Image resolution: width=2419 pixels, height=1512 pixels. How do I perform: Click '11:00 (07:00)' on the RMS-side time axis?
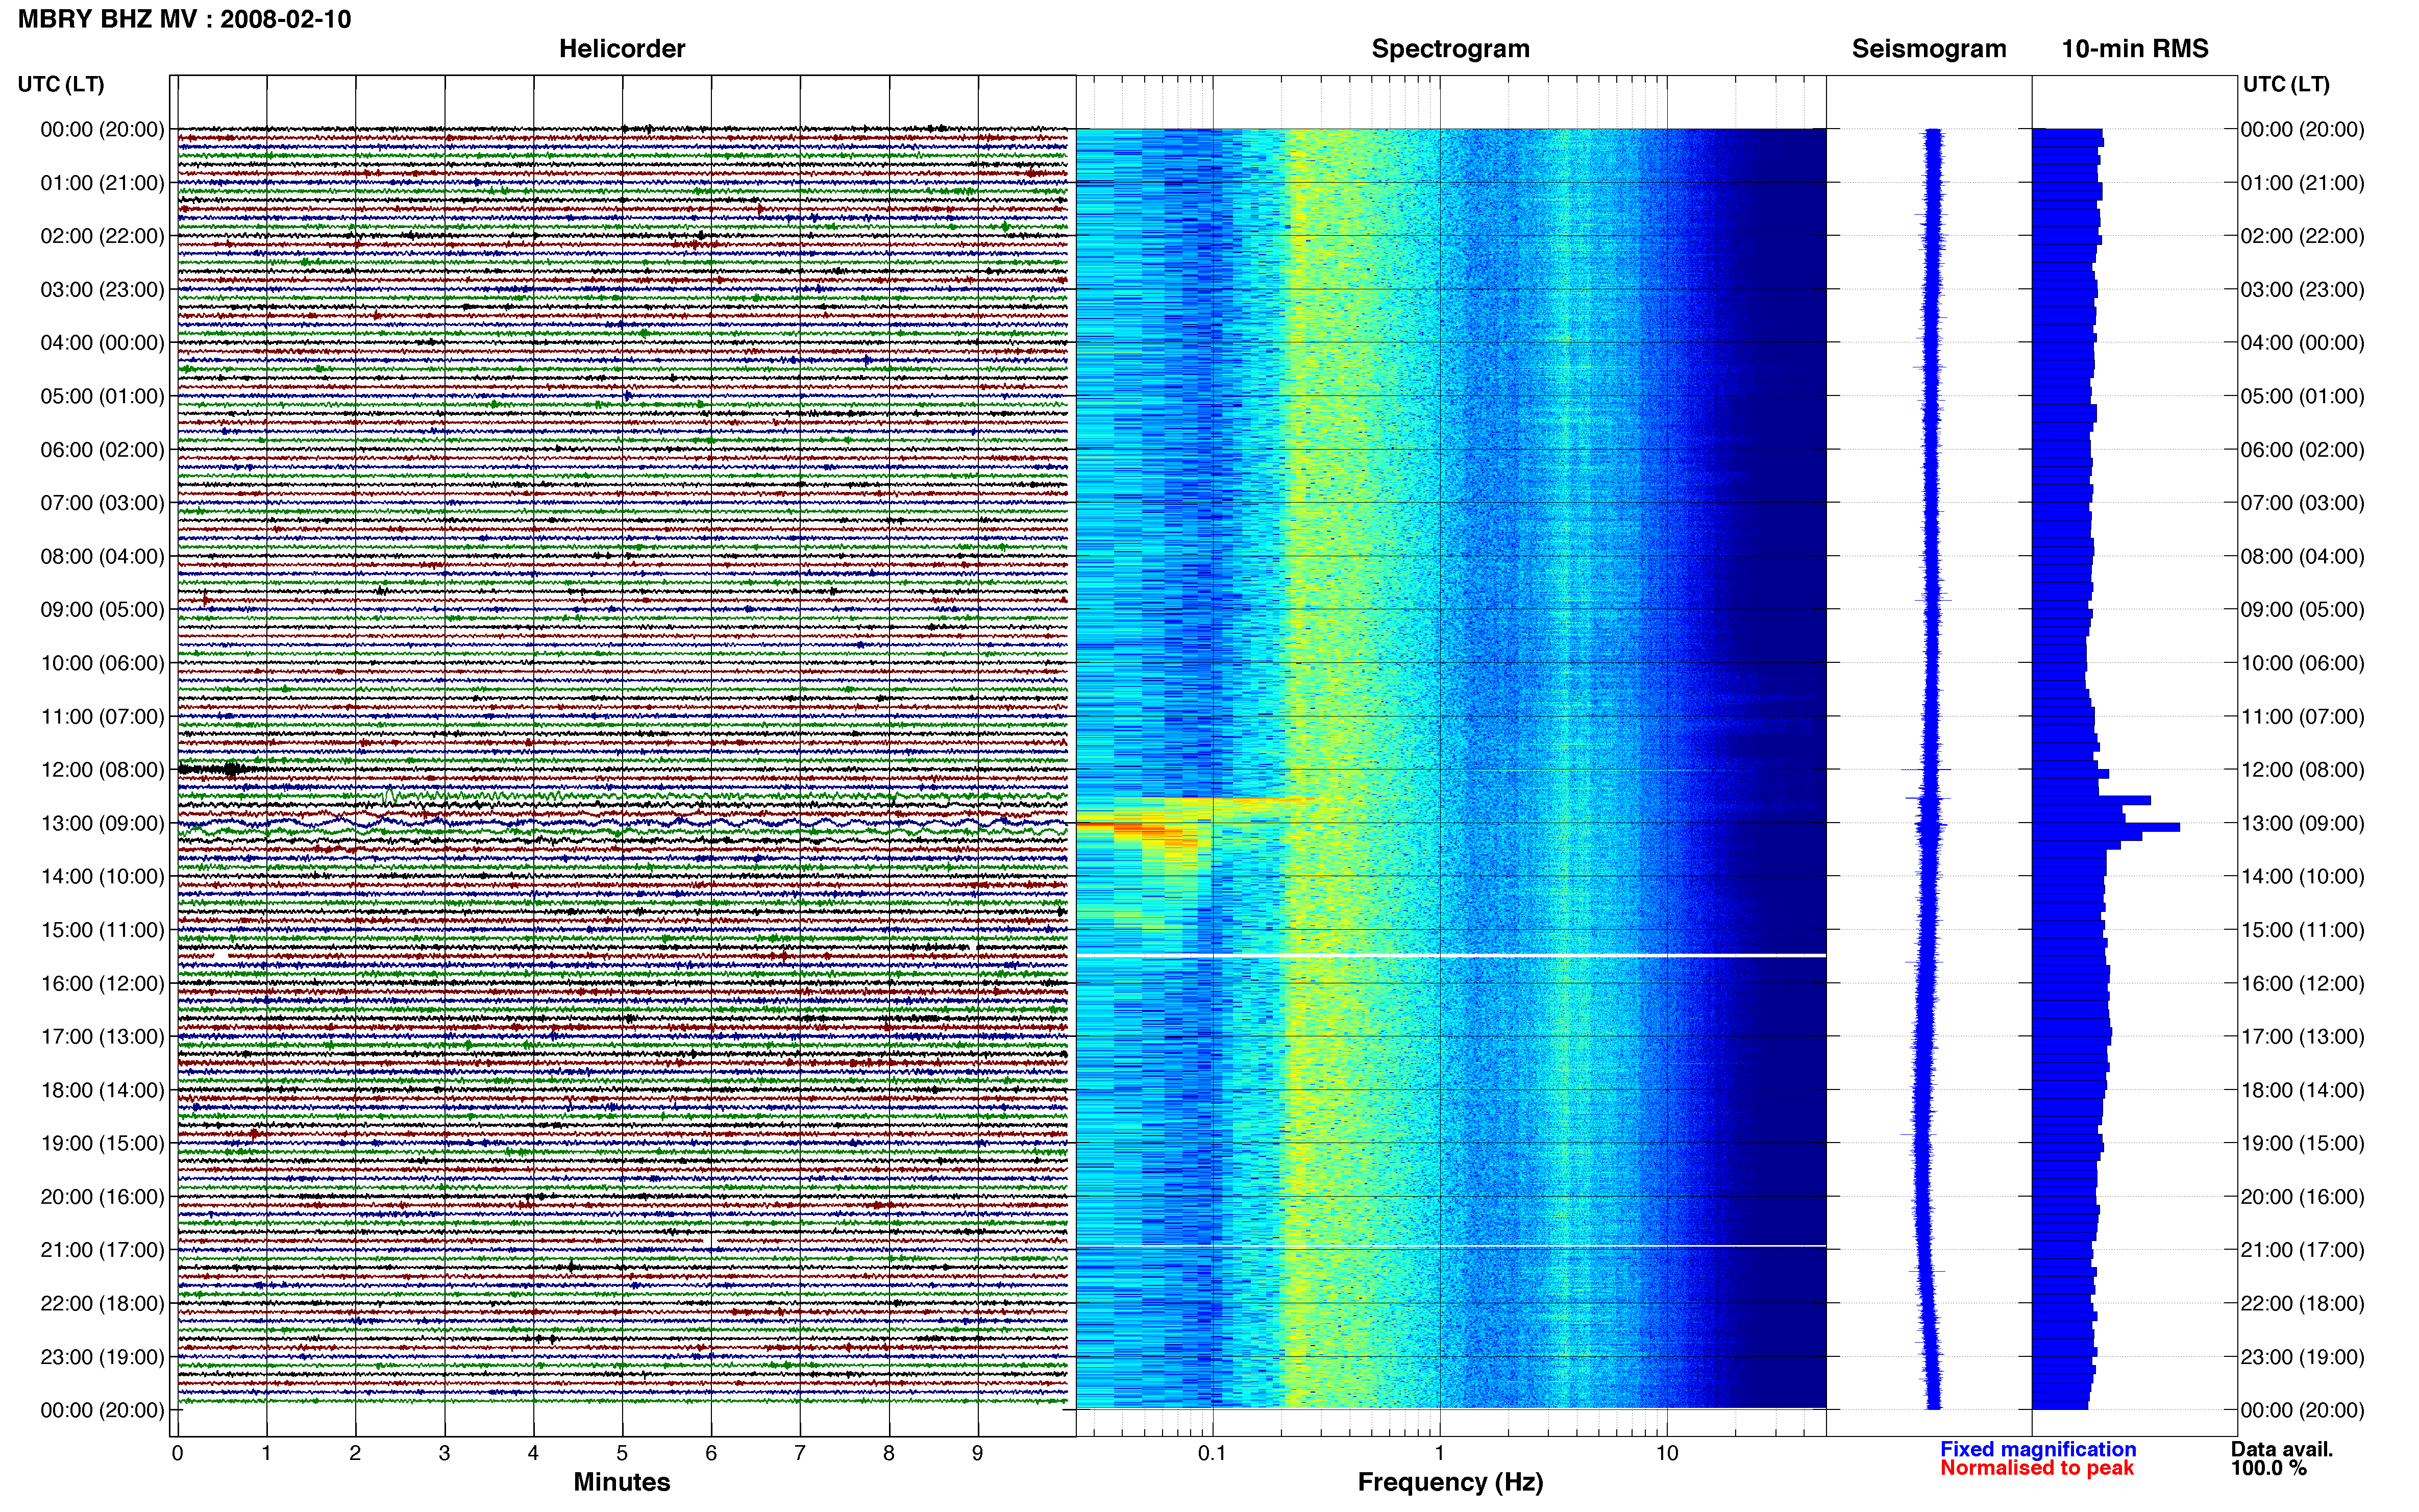pos(2302,717)
